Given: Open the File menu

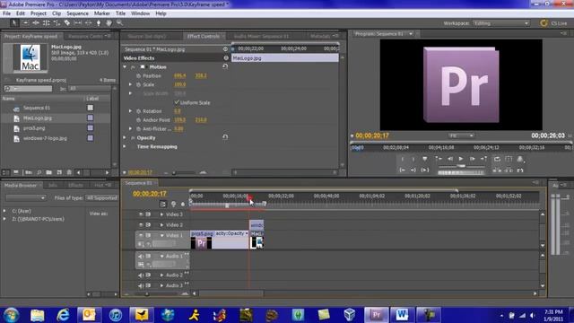Looking at the screenshot, I should pyautogui.click(x=6, y=13).
